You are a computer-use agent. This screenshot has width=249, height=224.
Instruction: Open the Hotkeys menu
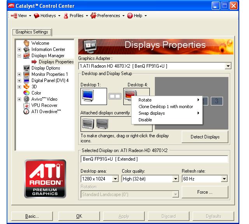coord(47,16)
